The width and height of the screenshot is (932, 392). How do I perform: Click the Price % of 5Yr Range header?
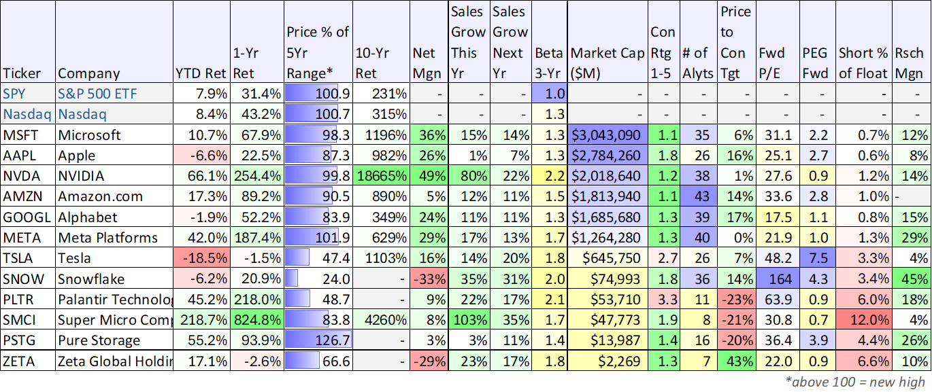[x=318, y=42]
